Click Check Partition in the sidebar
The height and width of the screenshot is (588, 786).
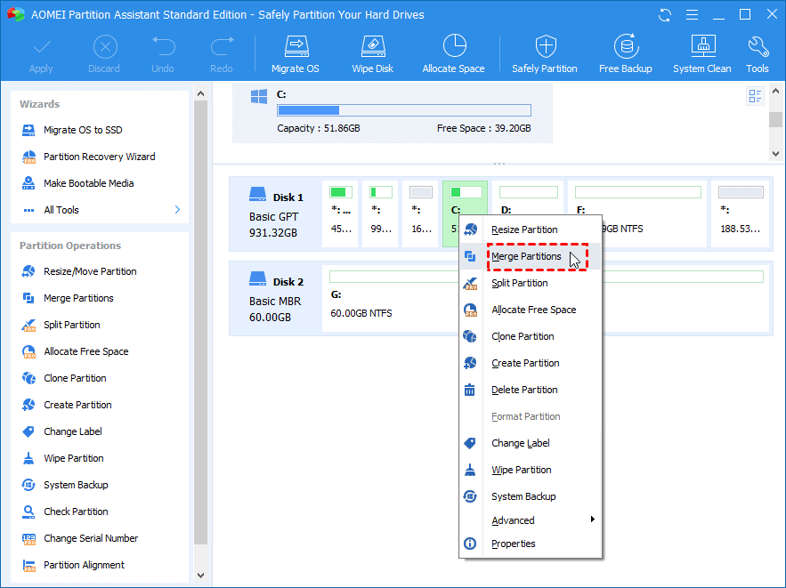[76, 511]
